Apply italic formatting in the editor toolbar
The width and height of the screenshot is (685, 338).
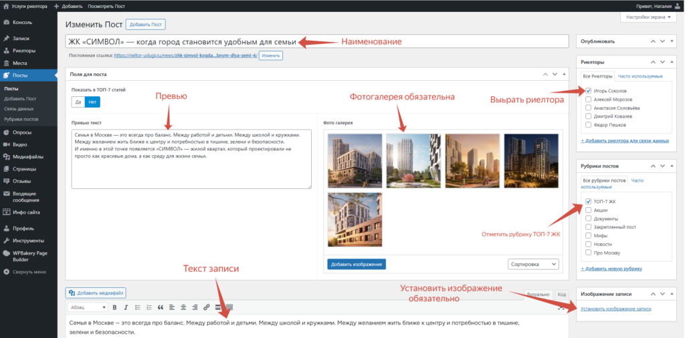tap(126, 307)
